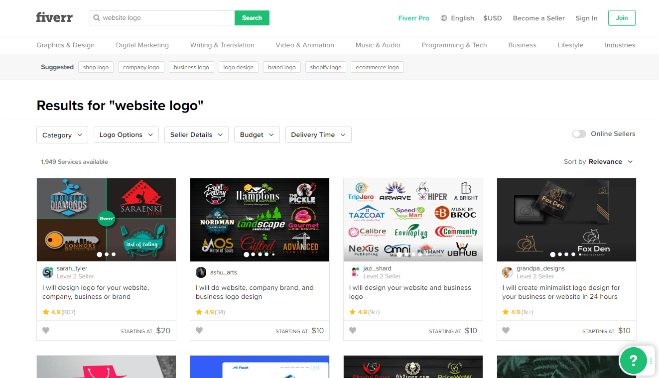659x378 pixels.
Task: Expand the Budget filter dropdown
Action: (x=257, y=135)
